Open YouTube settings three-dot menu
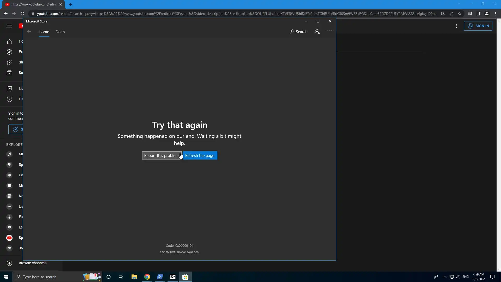The height and width of the screenshot is (282, 501). click(456, 26)
